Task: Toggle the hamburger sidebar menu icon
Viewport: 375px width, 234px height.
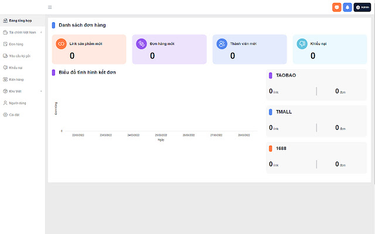Action: click(50, 7)
